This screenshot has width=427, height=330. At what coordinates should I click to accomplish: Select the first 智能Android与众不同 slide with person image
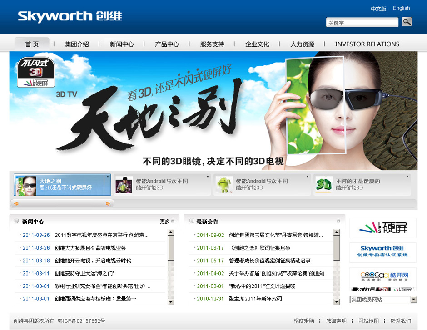tap(162, 185)
